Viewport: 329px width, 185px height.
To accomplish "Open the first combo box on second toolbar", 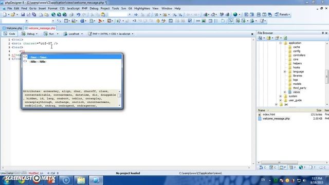I will pyautogui.click(x=26, y=21).
